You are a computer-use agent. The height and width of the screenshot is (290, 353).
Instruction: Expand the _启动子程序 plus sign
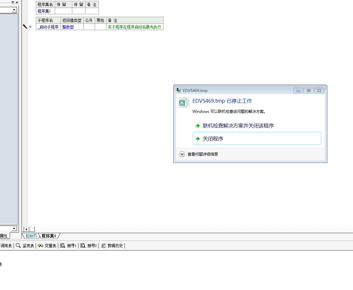pyautogui.click(x=30, y=27)
